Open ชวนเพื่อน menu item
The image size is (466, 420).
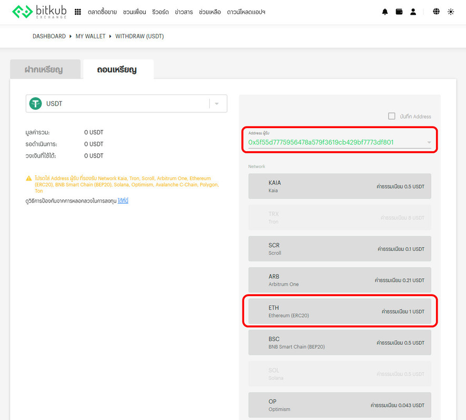(134, 12)
